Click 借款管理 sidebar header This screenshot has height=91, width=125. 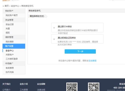14,37
